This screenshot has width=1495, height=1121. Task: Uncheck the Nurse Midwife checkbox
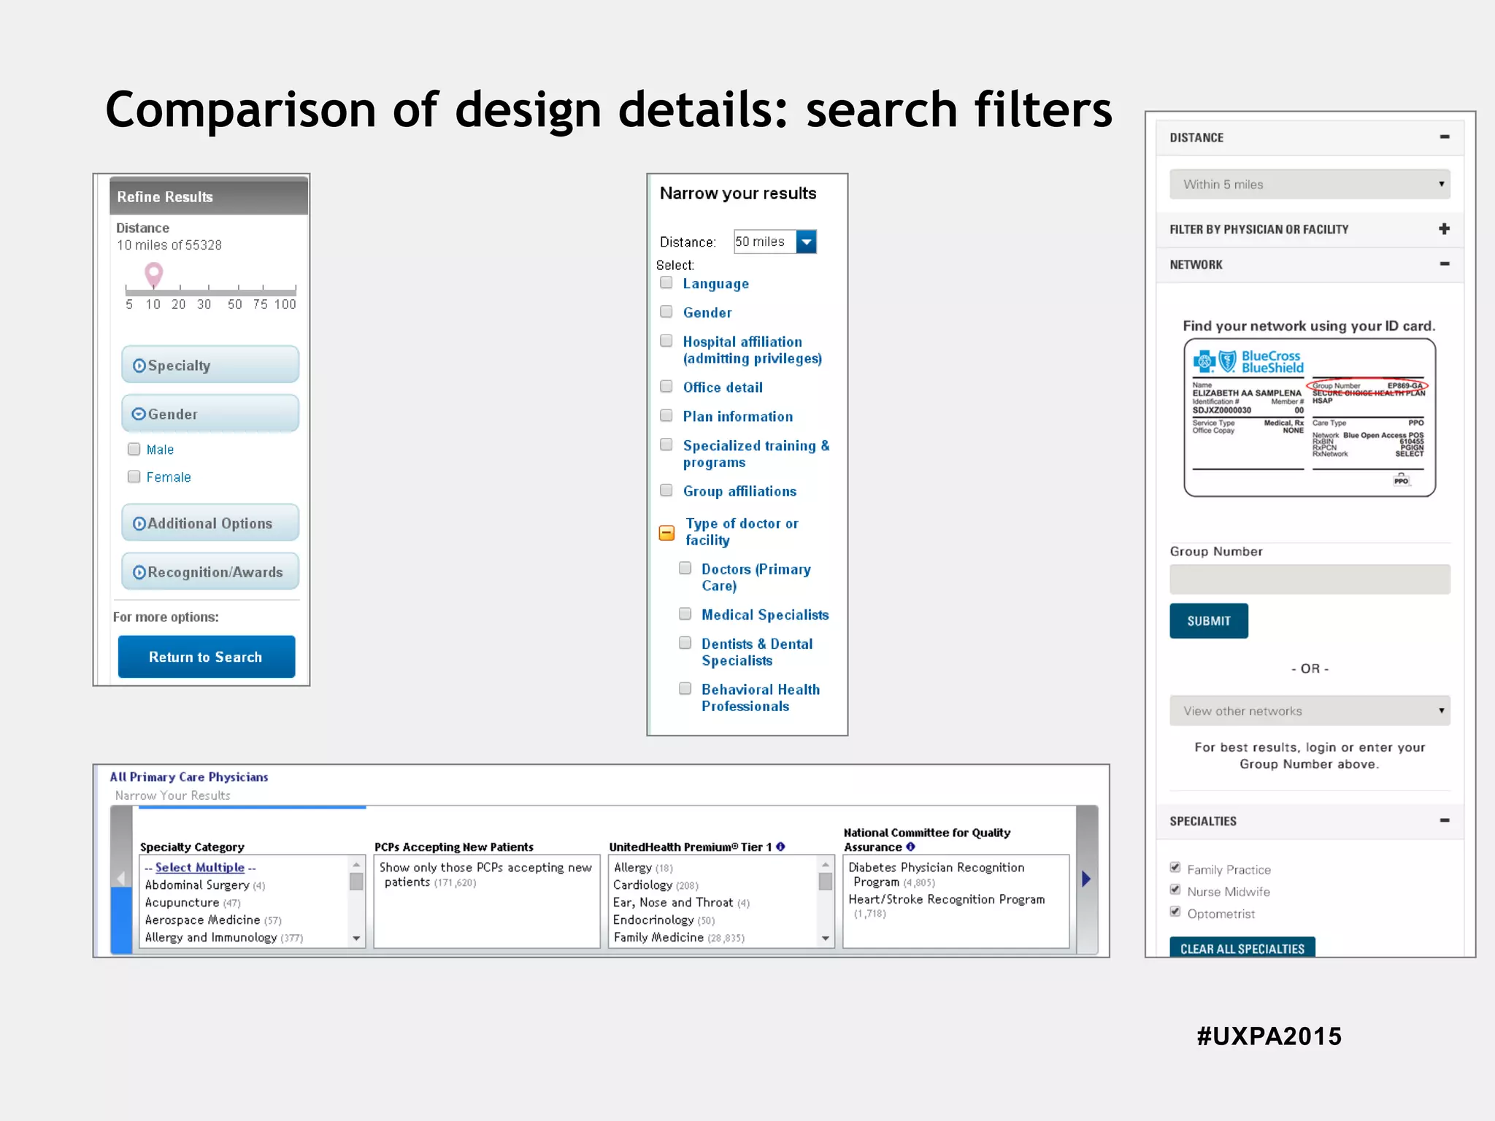1175,890
